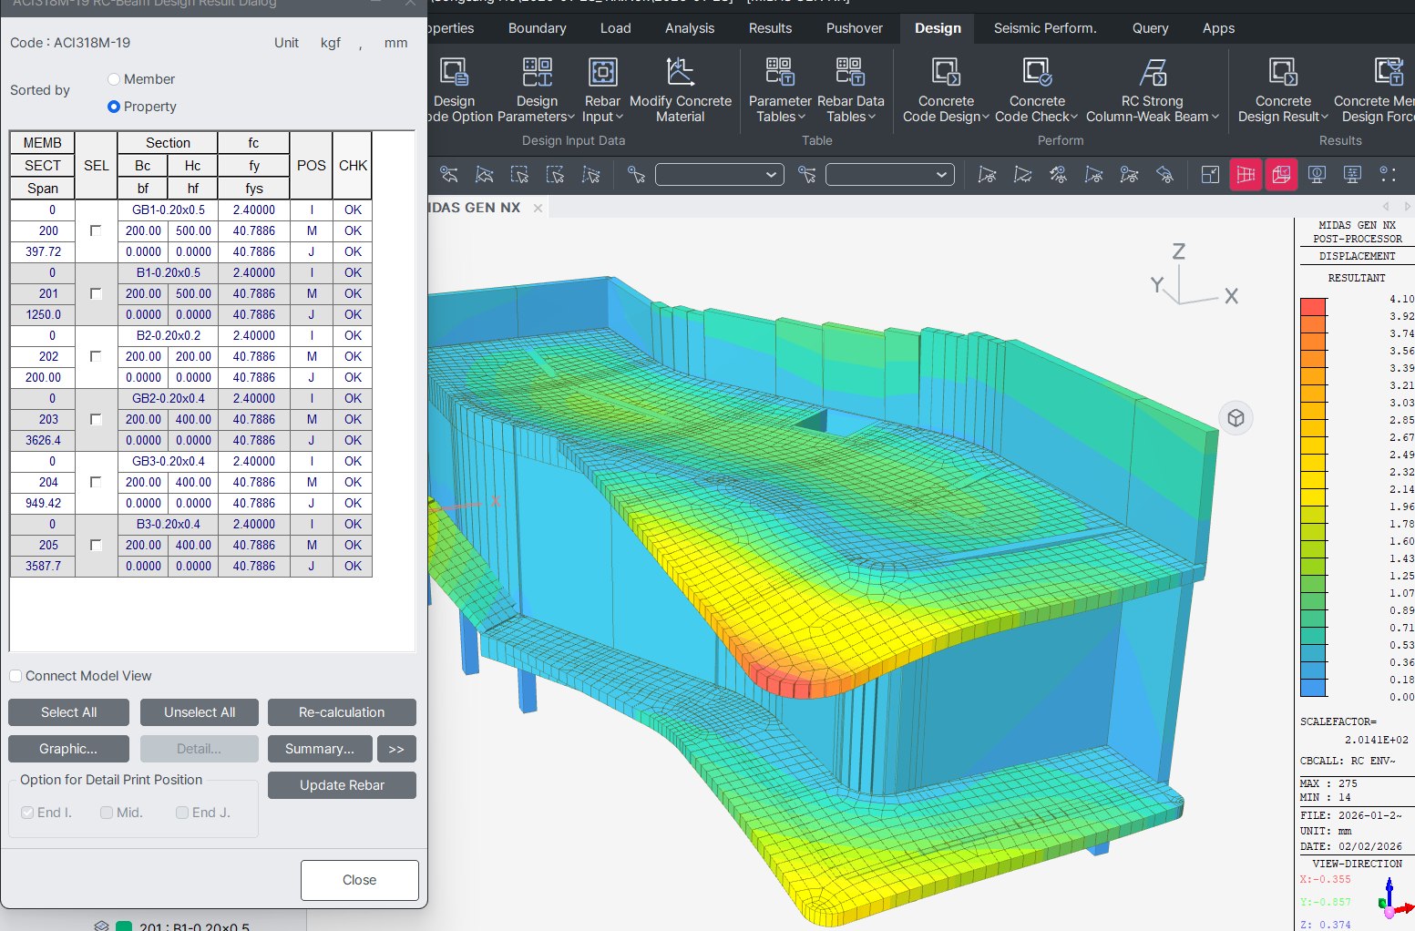Switch to the Results ribbon tab

click(x=770, y=28)
